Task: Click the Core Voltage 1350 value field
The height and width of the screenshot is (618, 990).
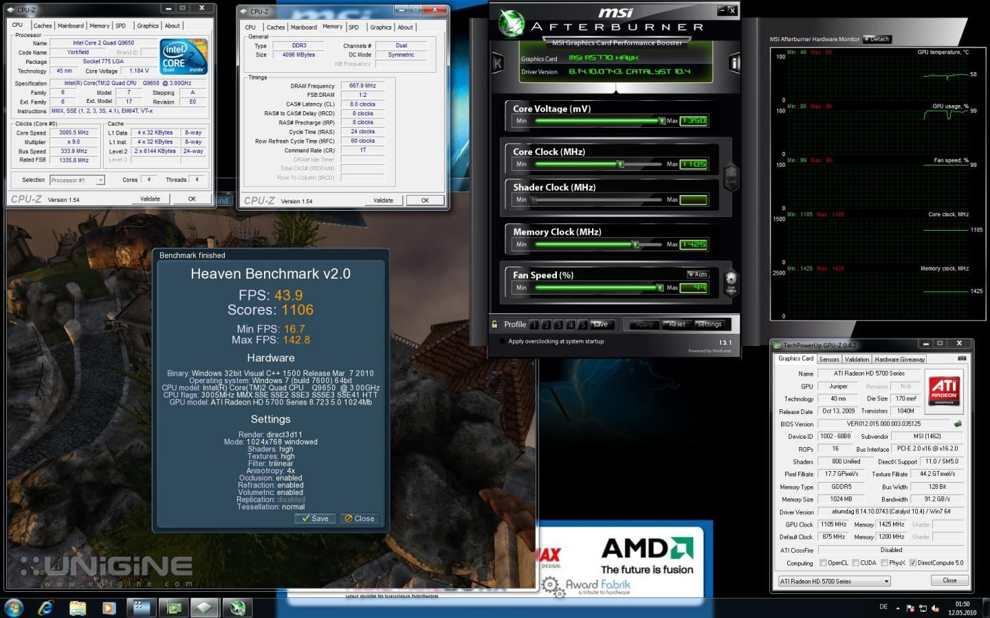Action: tap(694, 121)
